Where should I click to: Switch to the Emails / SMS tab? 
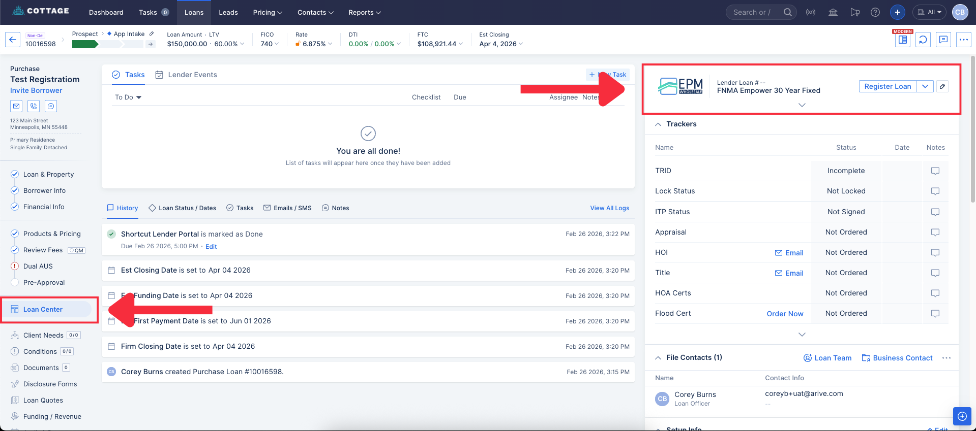click(x=287, y=208)
